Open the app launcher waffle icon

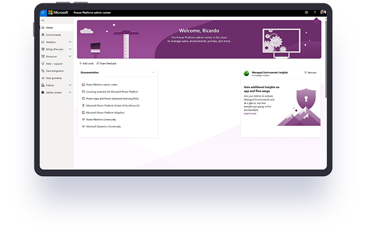(43, 12)
